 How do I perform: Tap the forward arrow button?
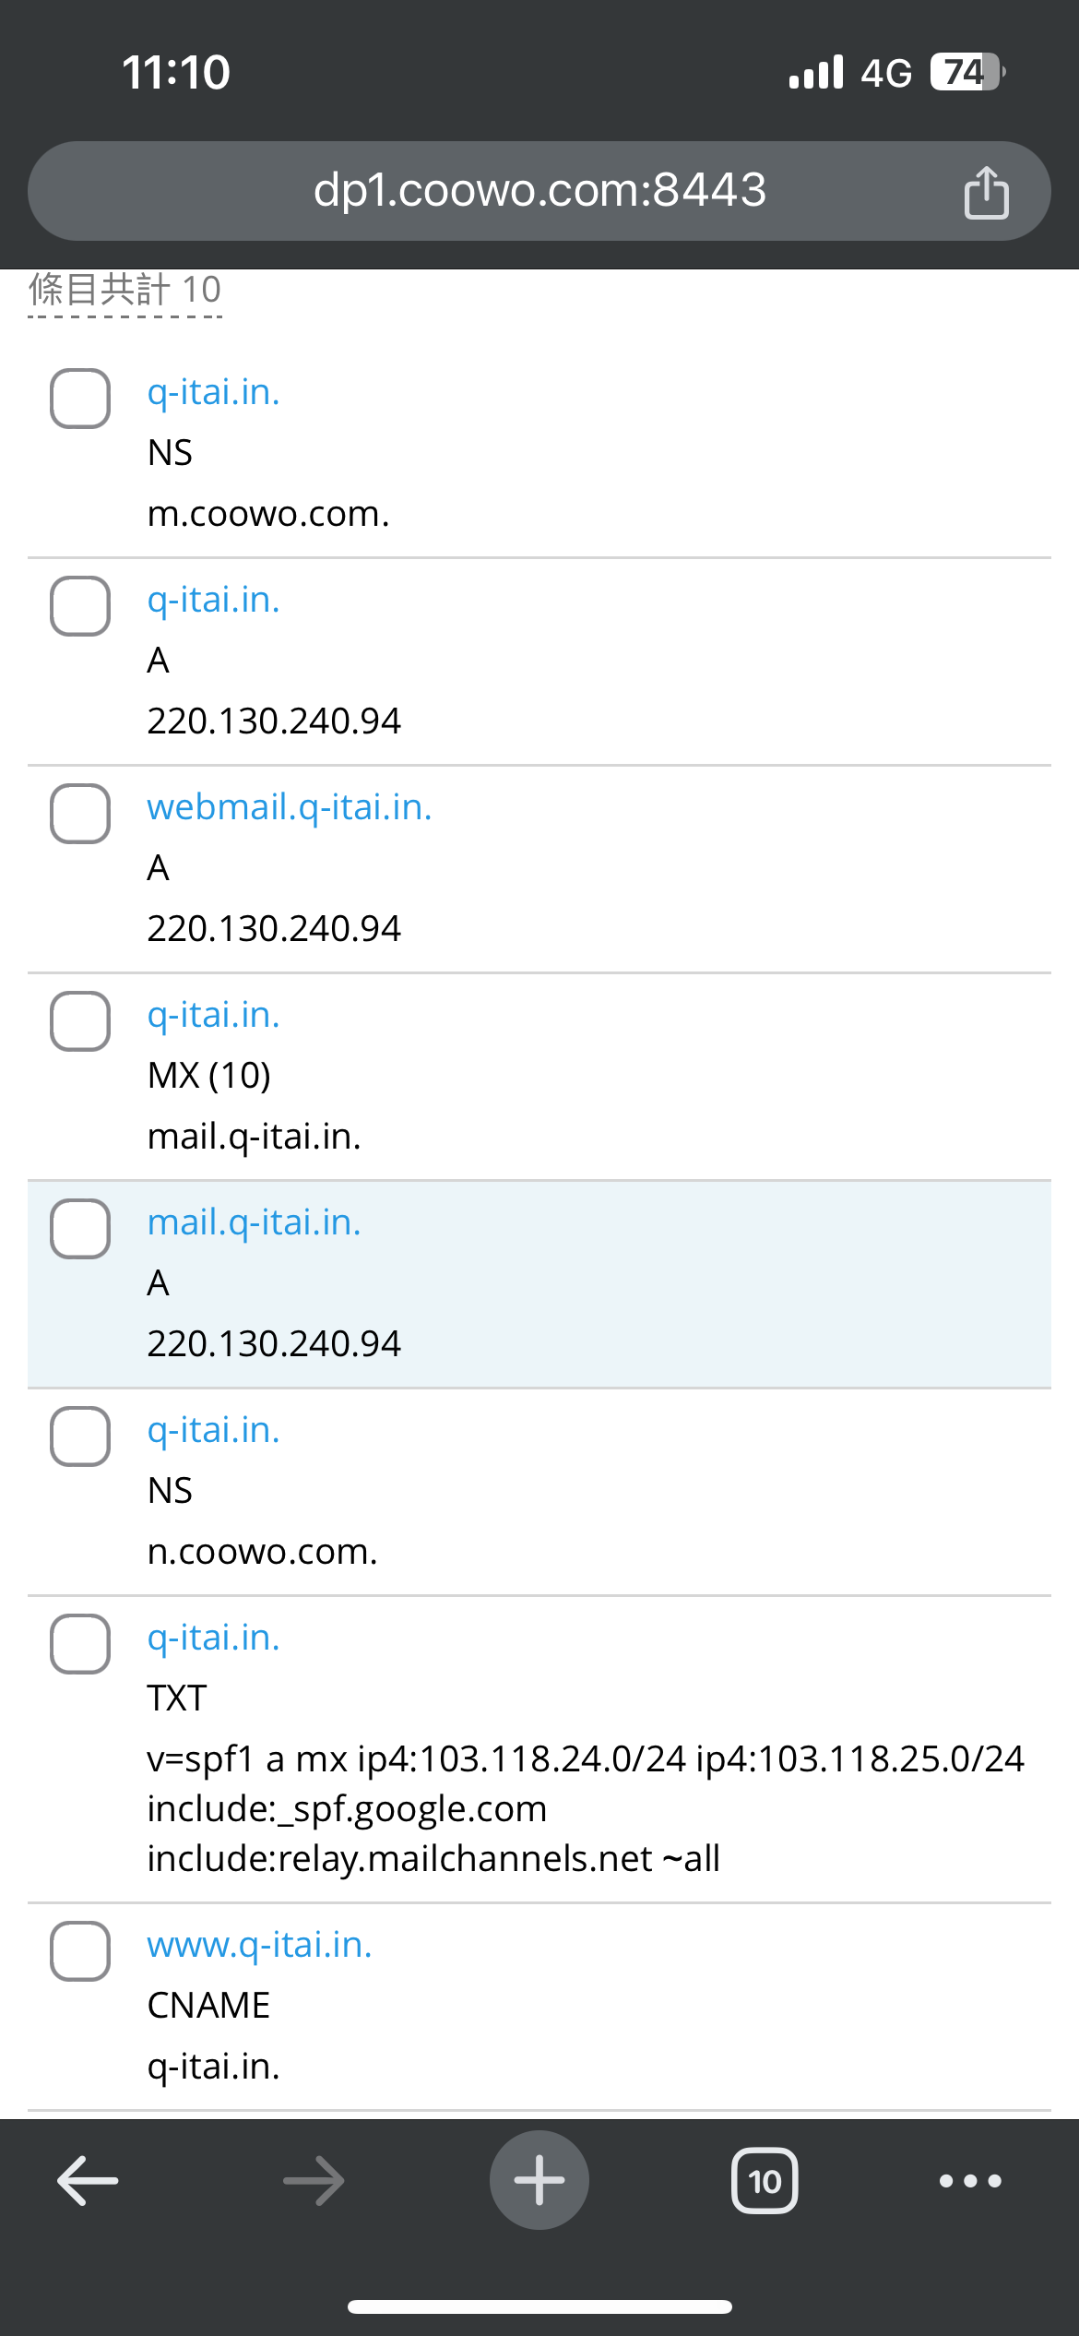(314, 2181)
